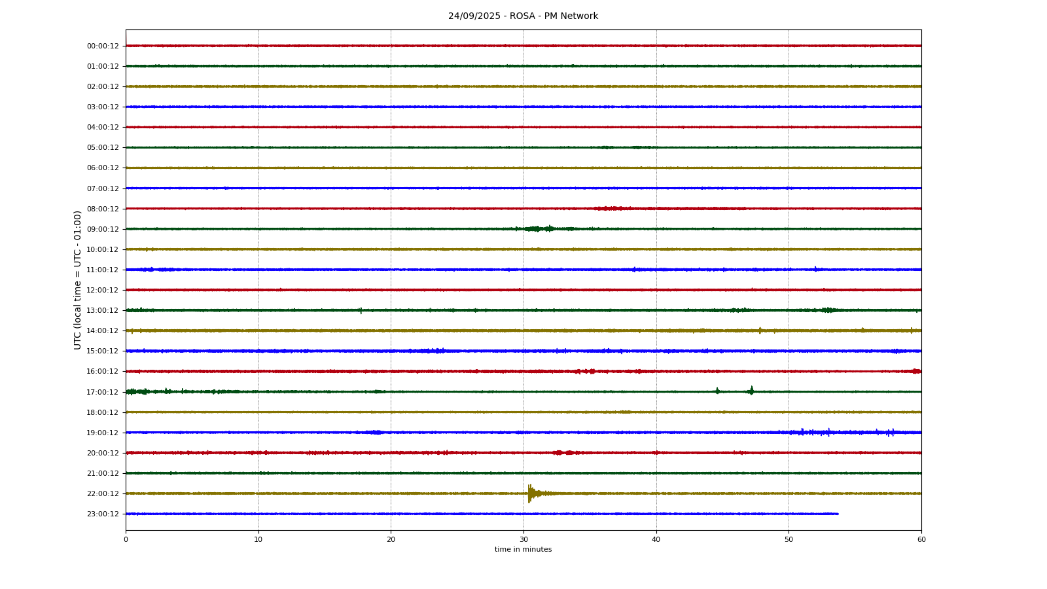This screenshot has width=1047, height=589.
Task: Click the spike near minute 47 on 17:00:12 trace
Action: click(x=751, y=391)
